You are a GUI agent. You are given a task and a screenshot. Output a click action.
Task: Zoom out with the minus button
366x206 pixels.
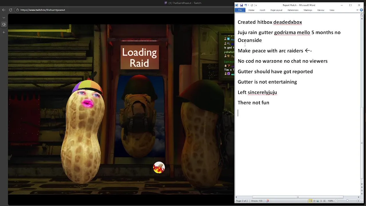(336, 201)
